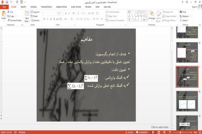
Task: Switch to the SLIDE SHOW tab
Action: 76,7
